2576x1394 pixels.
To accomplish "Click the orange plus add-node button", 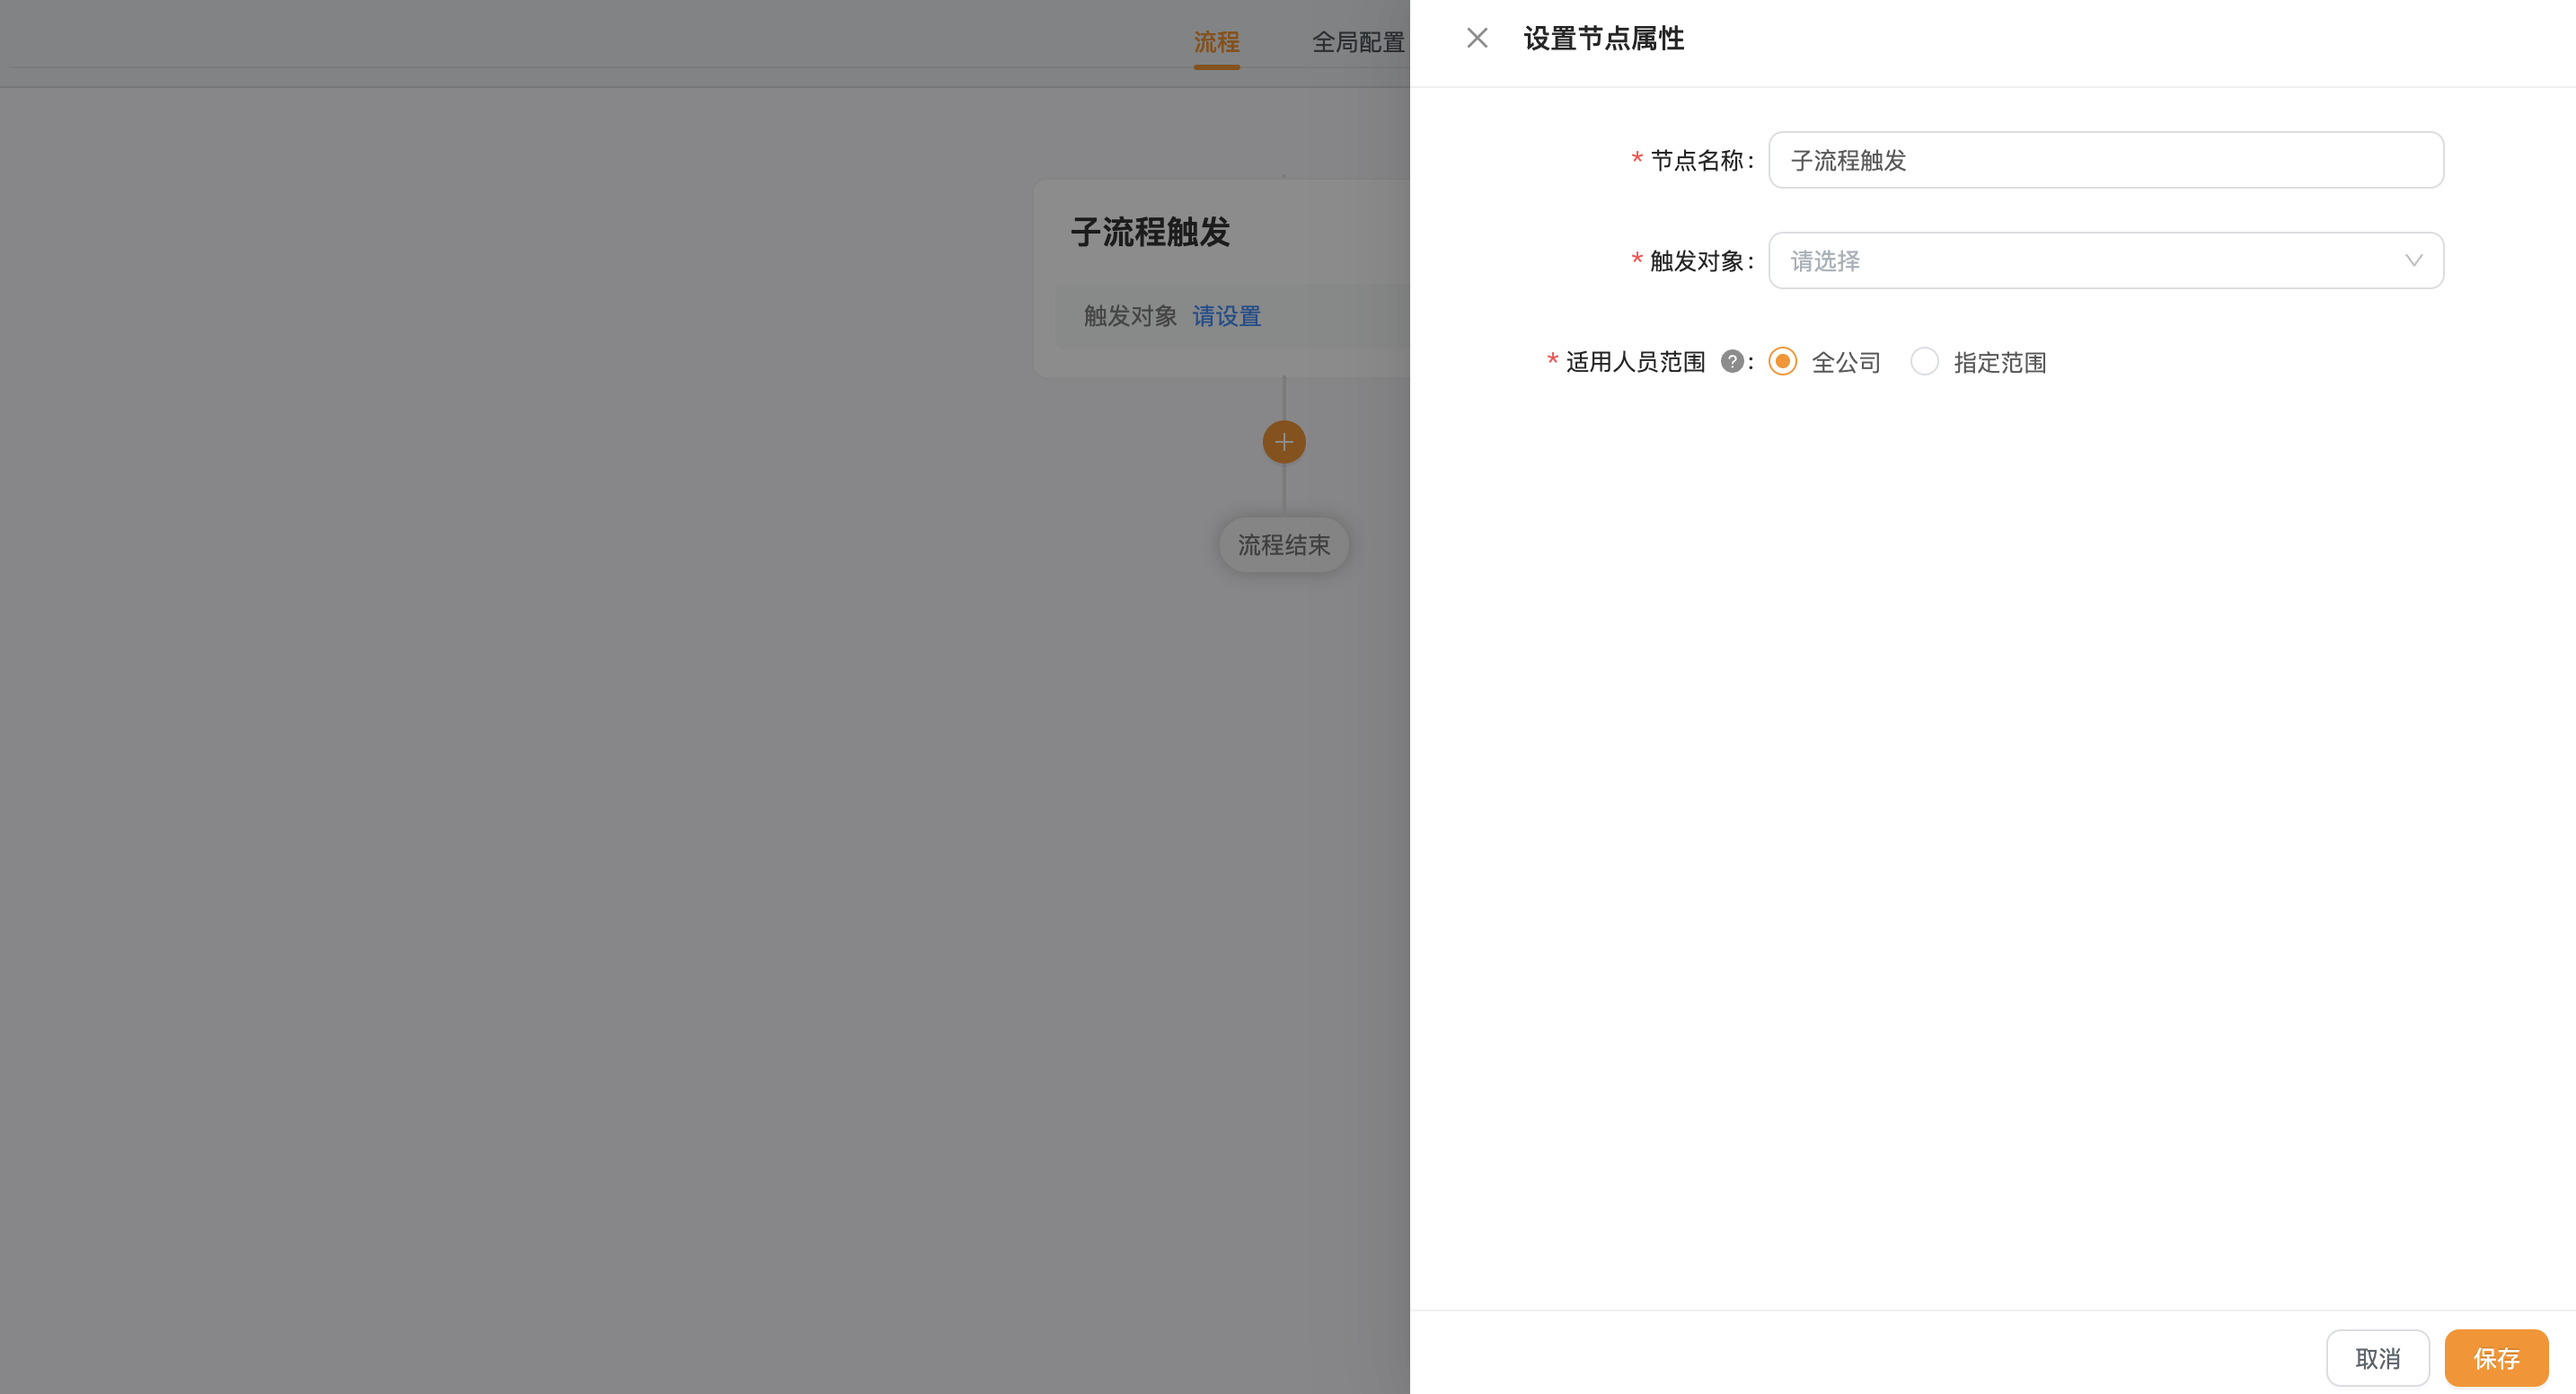I will coord(1284,442).
